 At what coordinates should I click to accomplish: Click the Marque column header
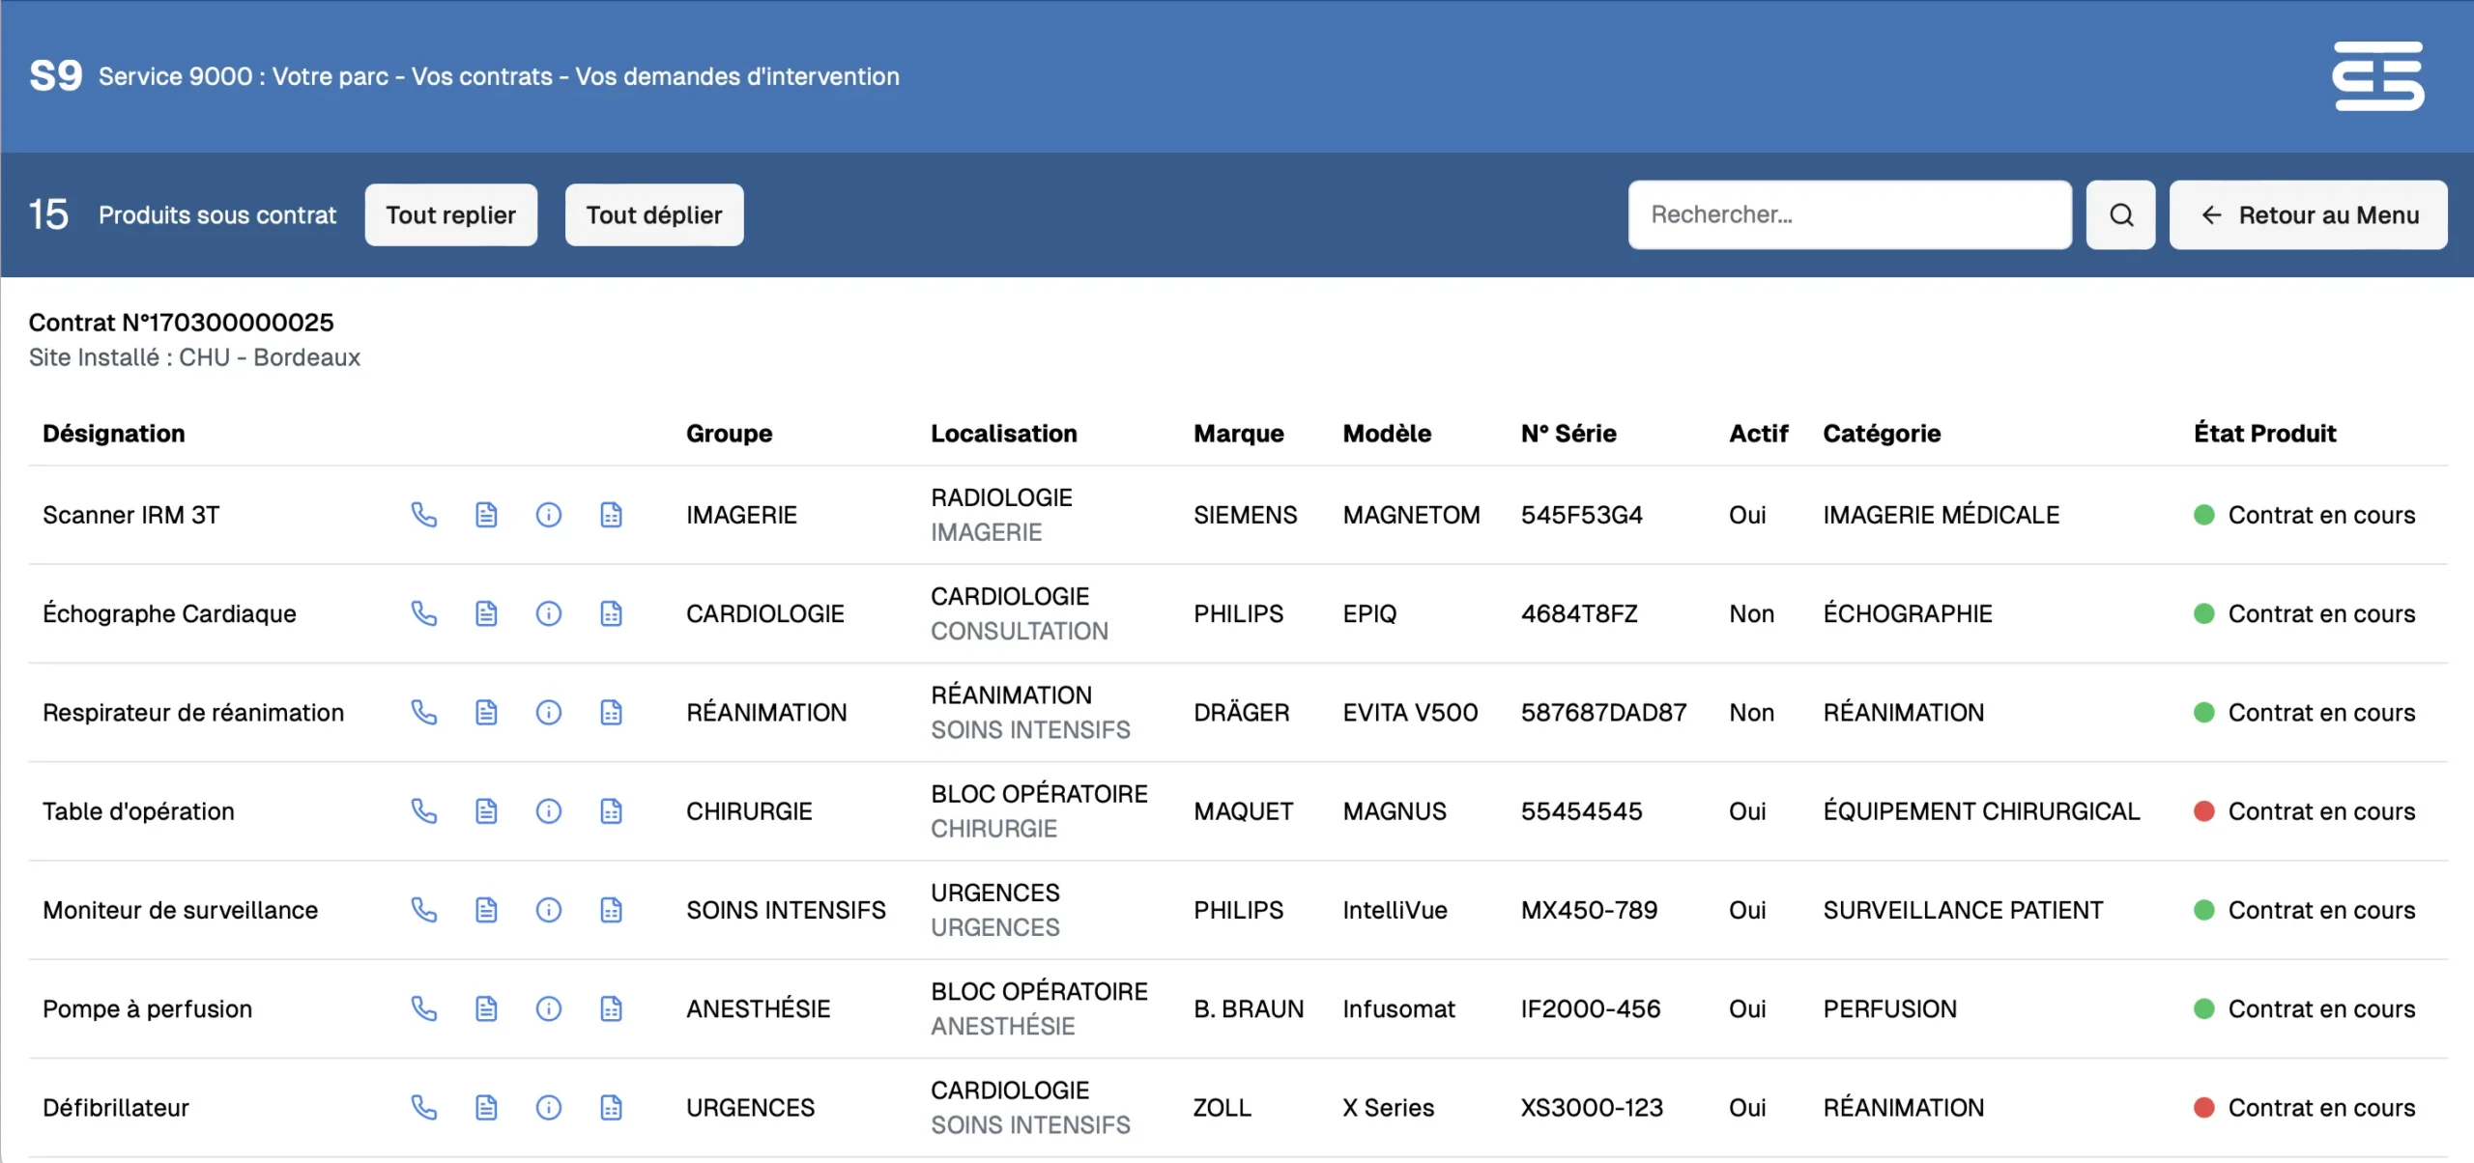tap(1239, 433)
